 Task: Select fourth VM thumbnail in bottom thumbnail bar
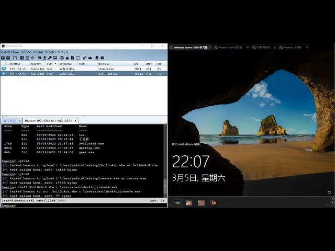tap(213, 203)
